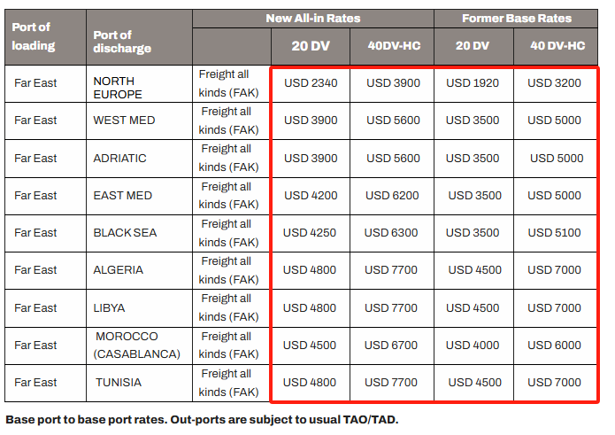This screenshot has width=615, height=435.
Task: Click the New All-in Rates header
Action: 313,19
